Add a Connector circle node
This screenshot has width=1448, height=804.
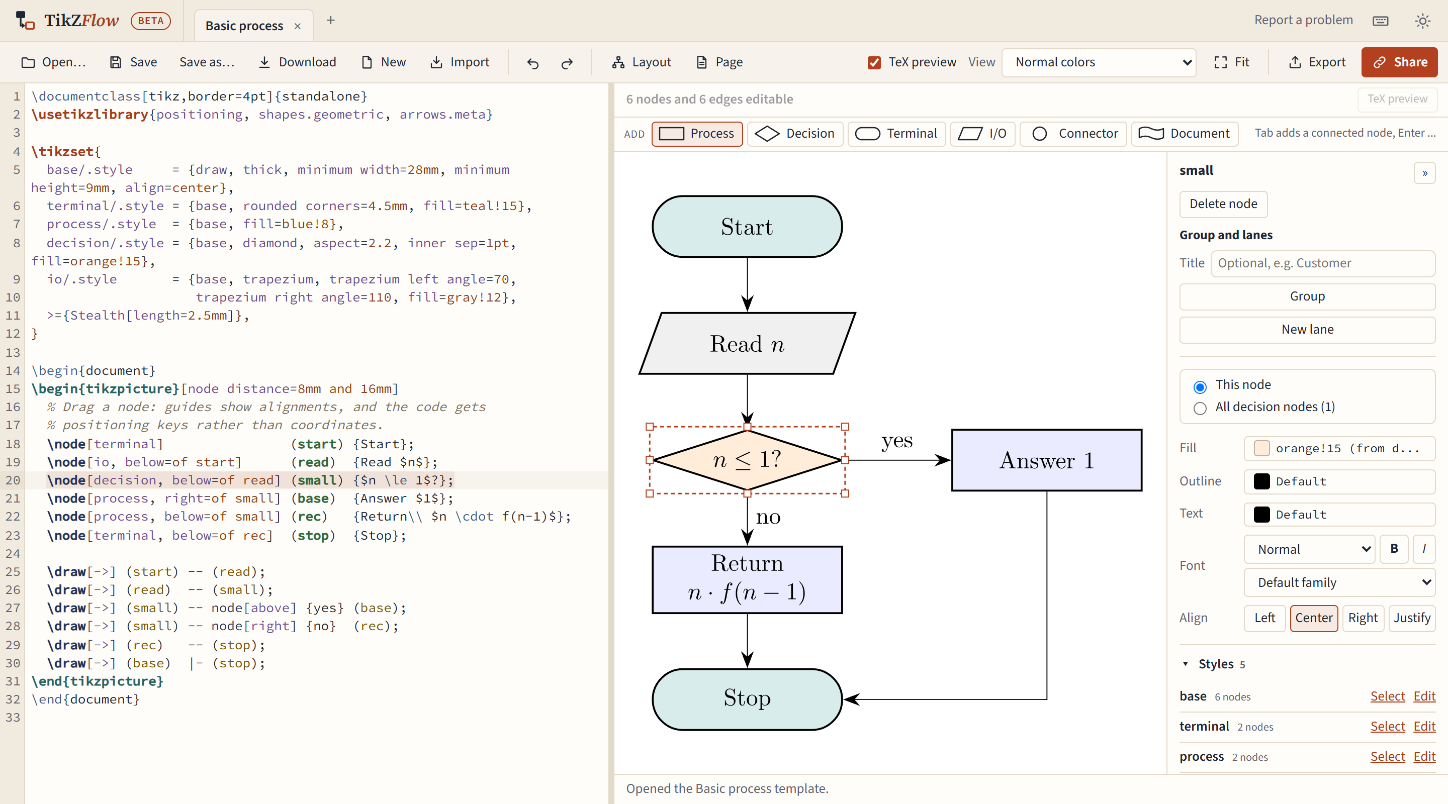click(1072, 134)
